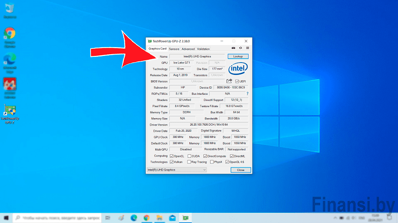Click the Driver Date value Feb 25, 2020
Image resolution: width=398 pixels, height=223 pixels.
(184, 131)
